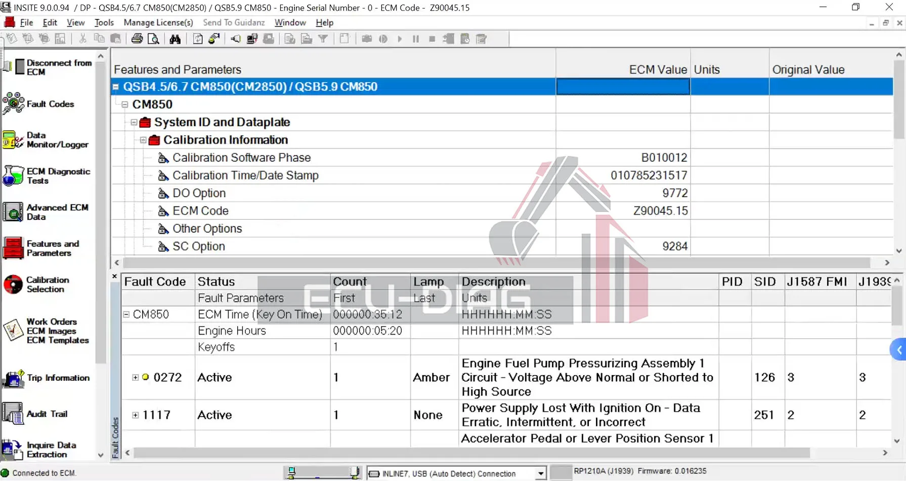Image resolution: width=906 pixels, height=481 pixels.
Task: Click the Features pane vertical scrollbar thumb
Action: click(899, 99)
